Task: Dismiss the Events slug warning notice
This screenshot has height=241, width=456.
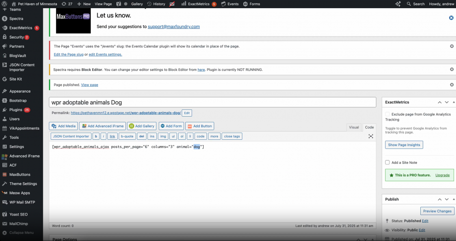Action: click(x=452, y=46)
